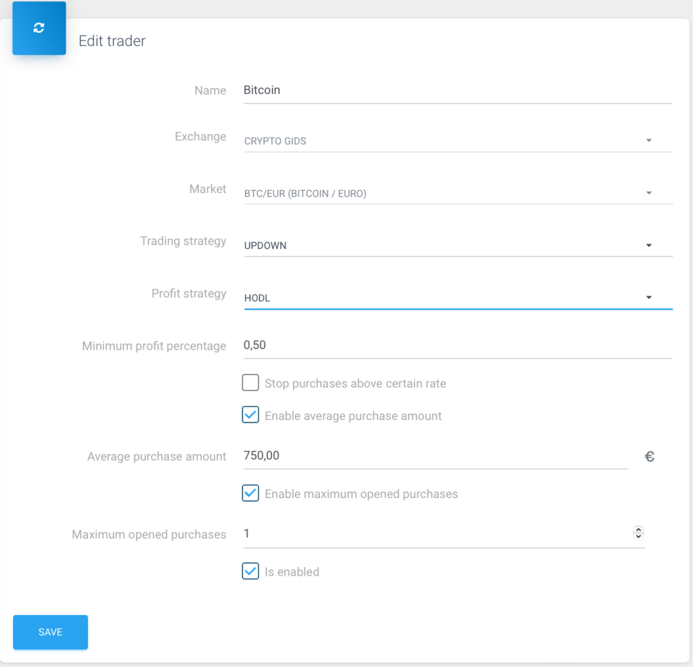Click the Average purchase amount label
This screenshot has width=693, height=667.
pyautogui.click(x=156, y=457)
